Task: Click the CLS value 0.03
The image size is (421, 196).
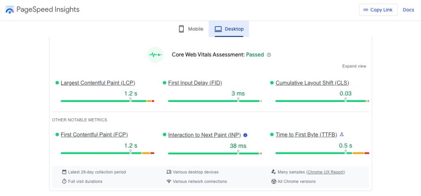Action: (x=345, y=93)
